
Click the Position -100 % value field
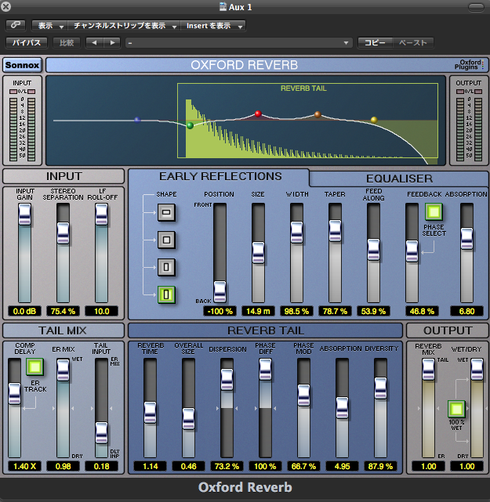coord(220,311)
